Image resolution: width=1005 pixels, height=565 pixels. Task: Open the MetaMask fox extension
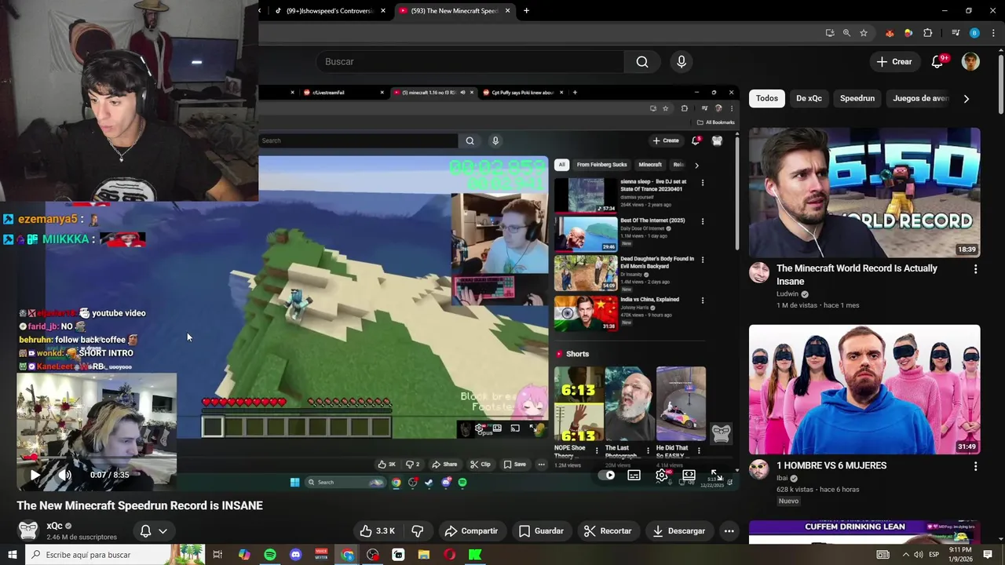pos(890,33)
